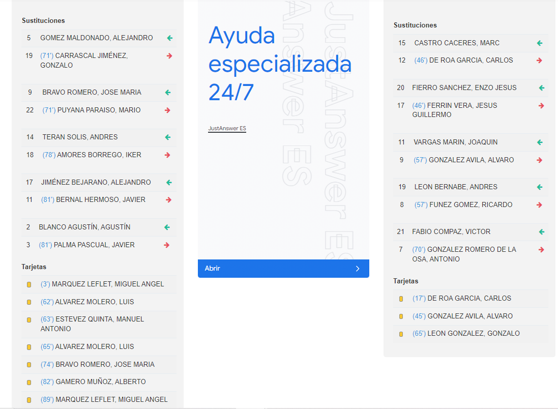Click green arrow beside CASTRO CACERES, MARC
Screen dimensions: 558x409
(x=540, y=43)
